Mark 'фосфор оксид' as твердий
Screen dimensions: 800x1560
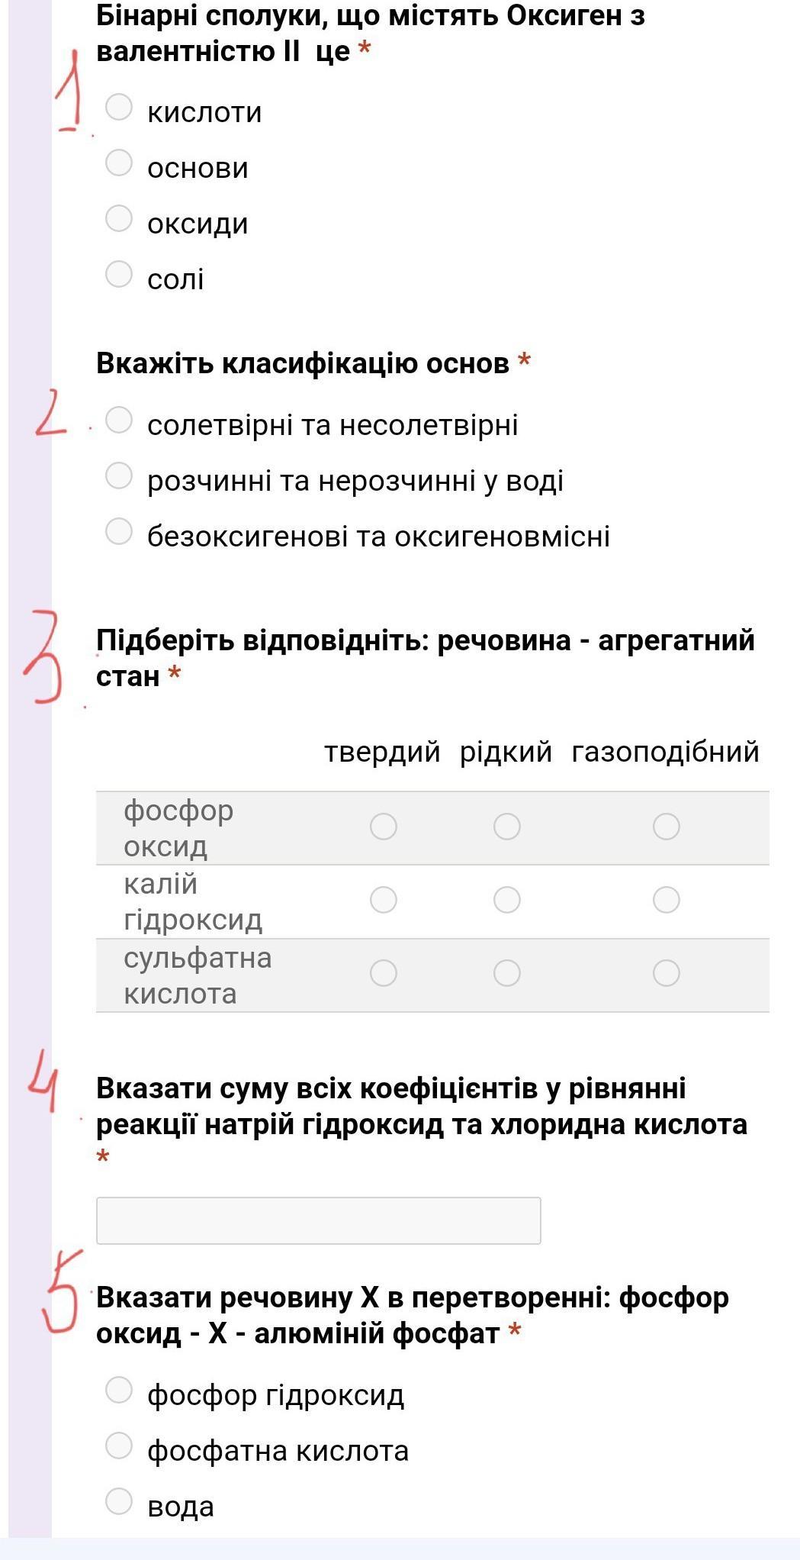[x=384, y=827]
